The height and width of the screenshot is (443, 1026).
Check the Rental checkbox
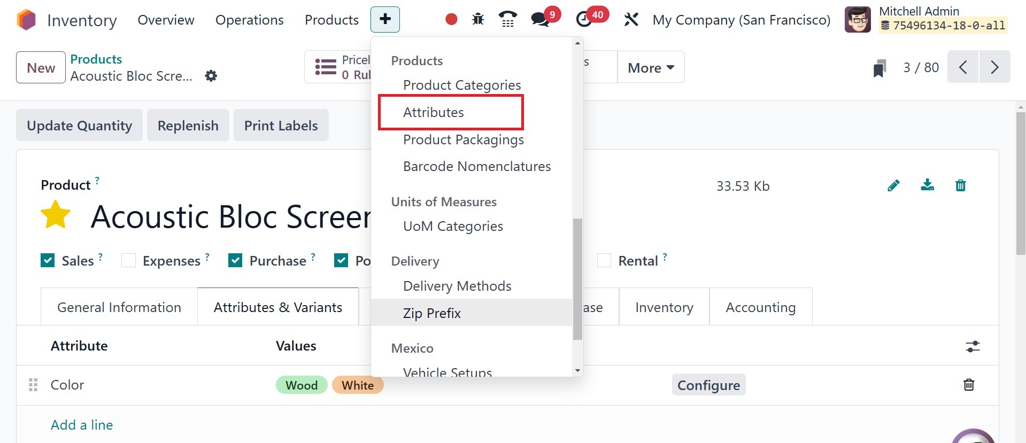pos(604,260)
